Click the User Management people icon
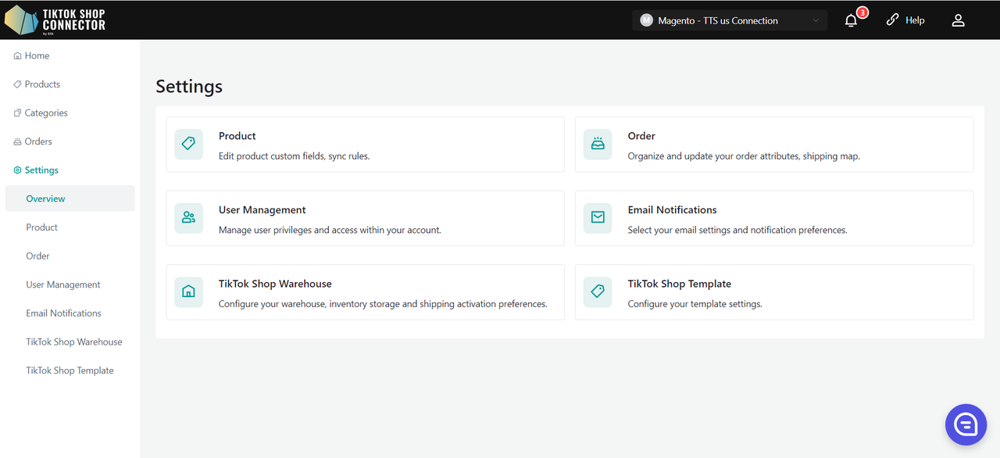The height and width of the screenshot is (458, 1000). click(188, 218)
